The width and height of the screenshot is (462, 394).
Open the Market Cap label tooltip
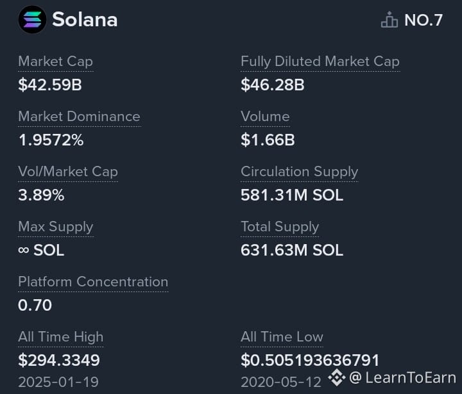click(55, 62)
